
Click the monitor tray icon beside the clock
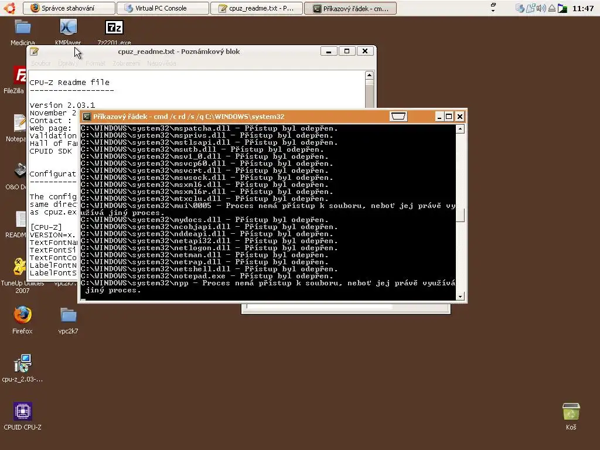[562, 8]
